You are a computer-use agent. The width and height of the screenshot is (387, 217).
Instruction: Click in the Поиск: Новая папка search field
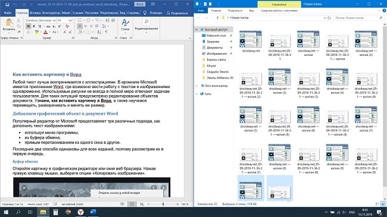click(x=358, y=18)
